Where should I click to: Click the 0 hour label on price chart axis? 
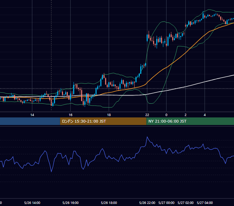point(167,115)
